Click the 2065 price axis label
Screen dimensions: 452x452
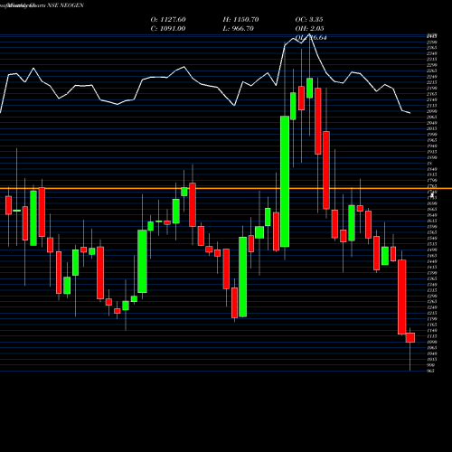(432, 118)
